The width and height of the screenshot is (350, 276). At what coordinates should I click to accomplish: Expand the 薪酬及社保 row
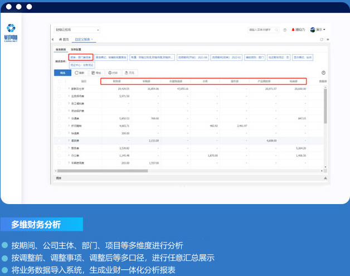coord(69,89)
